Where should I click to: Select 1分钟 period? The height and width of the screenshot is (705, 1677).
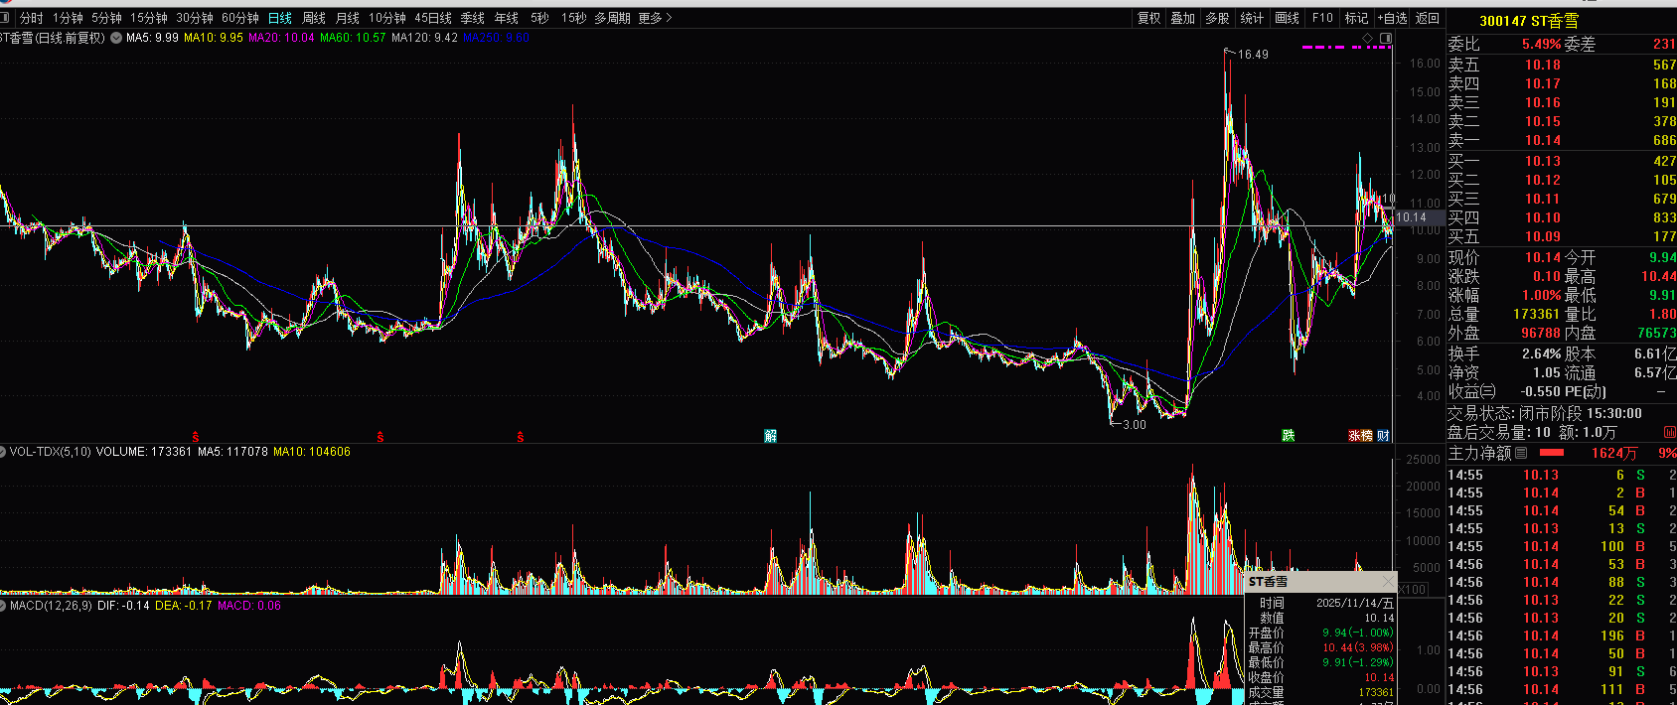(x=69, y=18)
